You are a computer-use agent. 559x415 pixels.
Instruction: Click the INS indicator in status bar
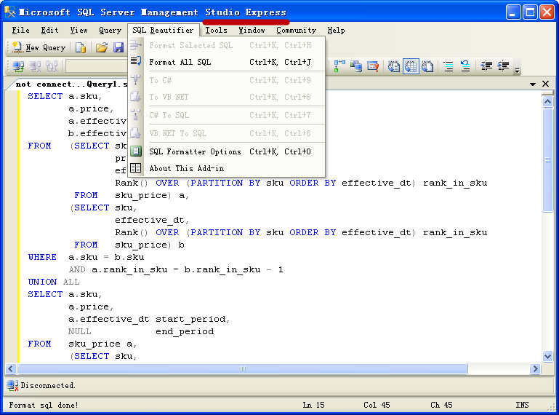coord(522,405)
